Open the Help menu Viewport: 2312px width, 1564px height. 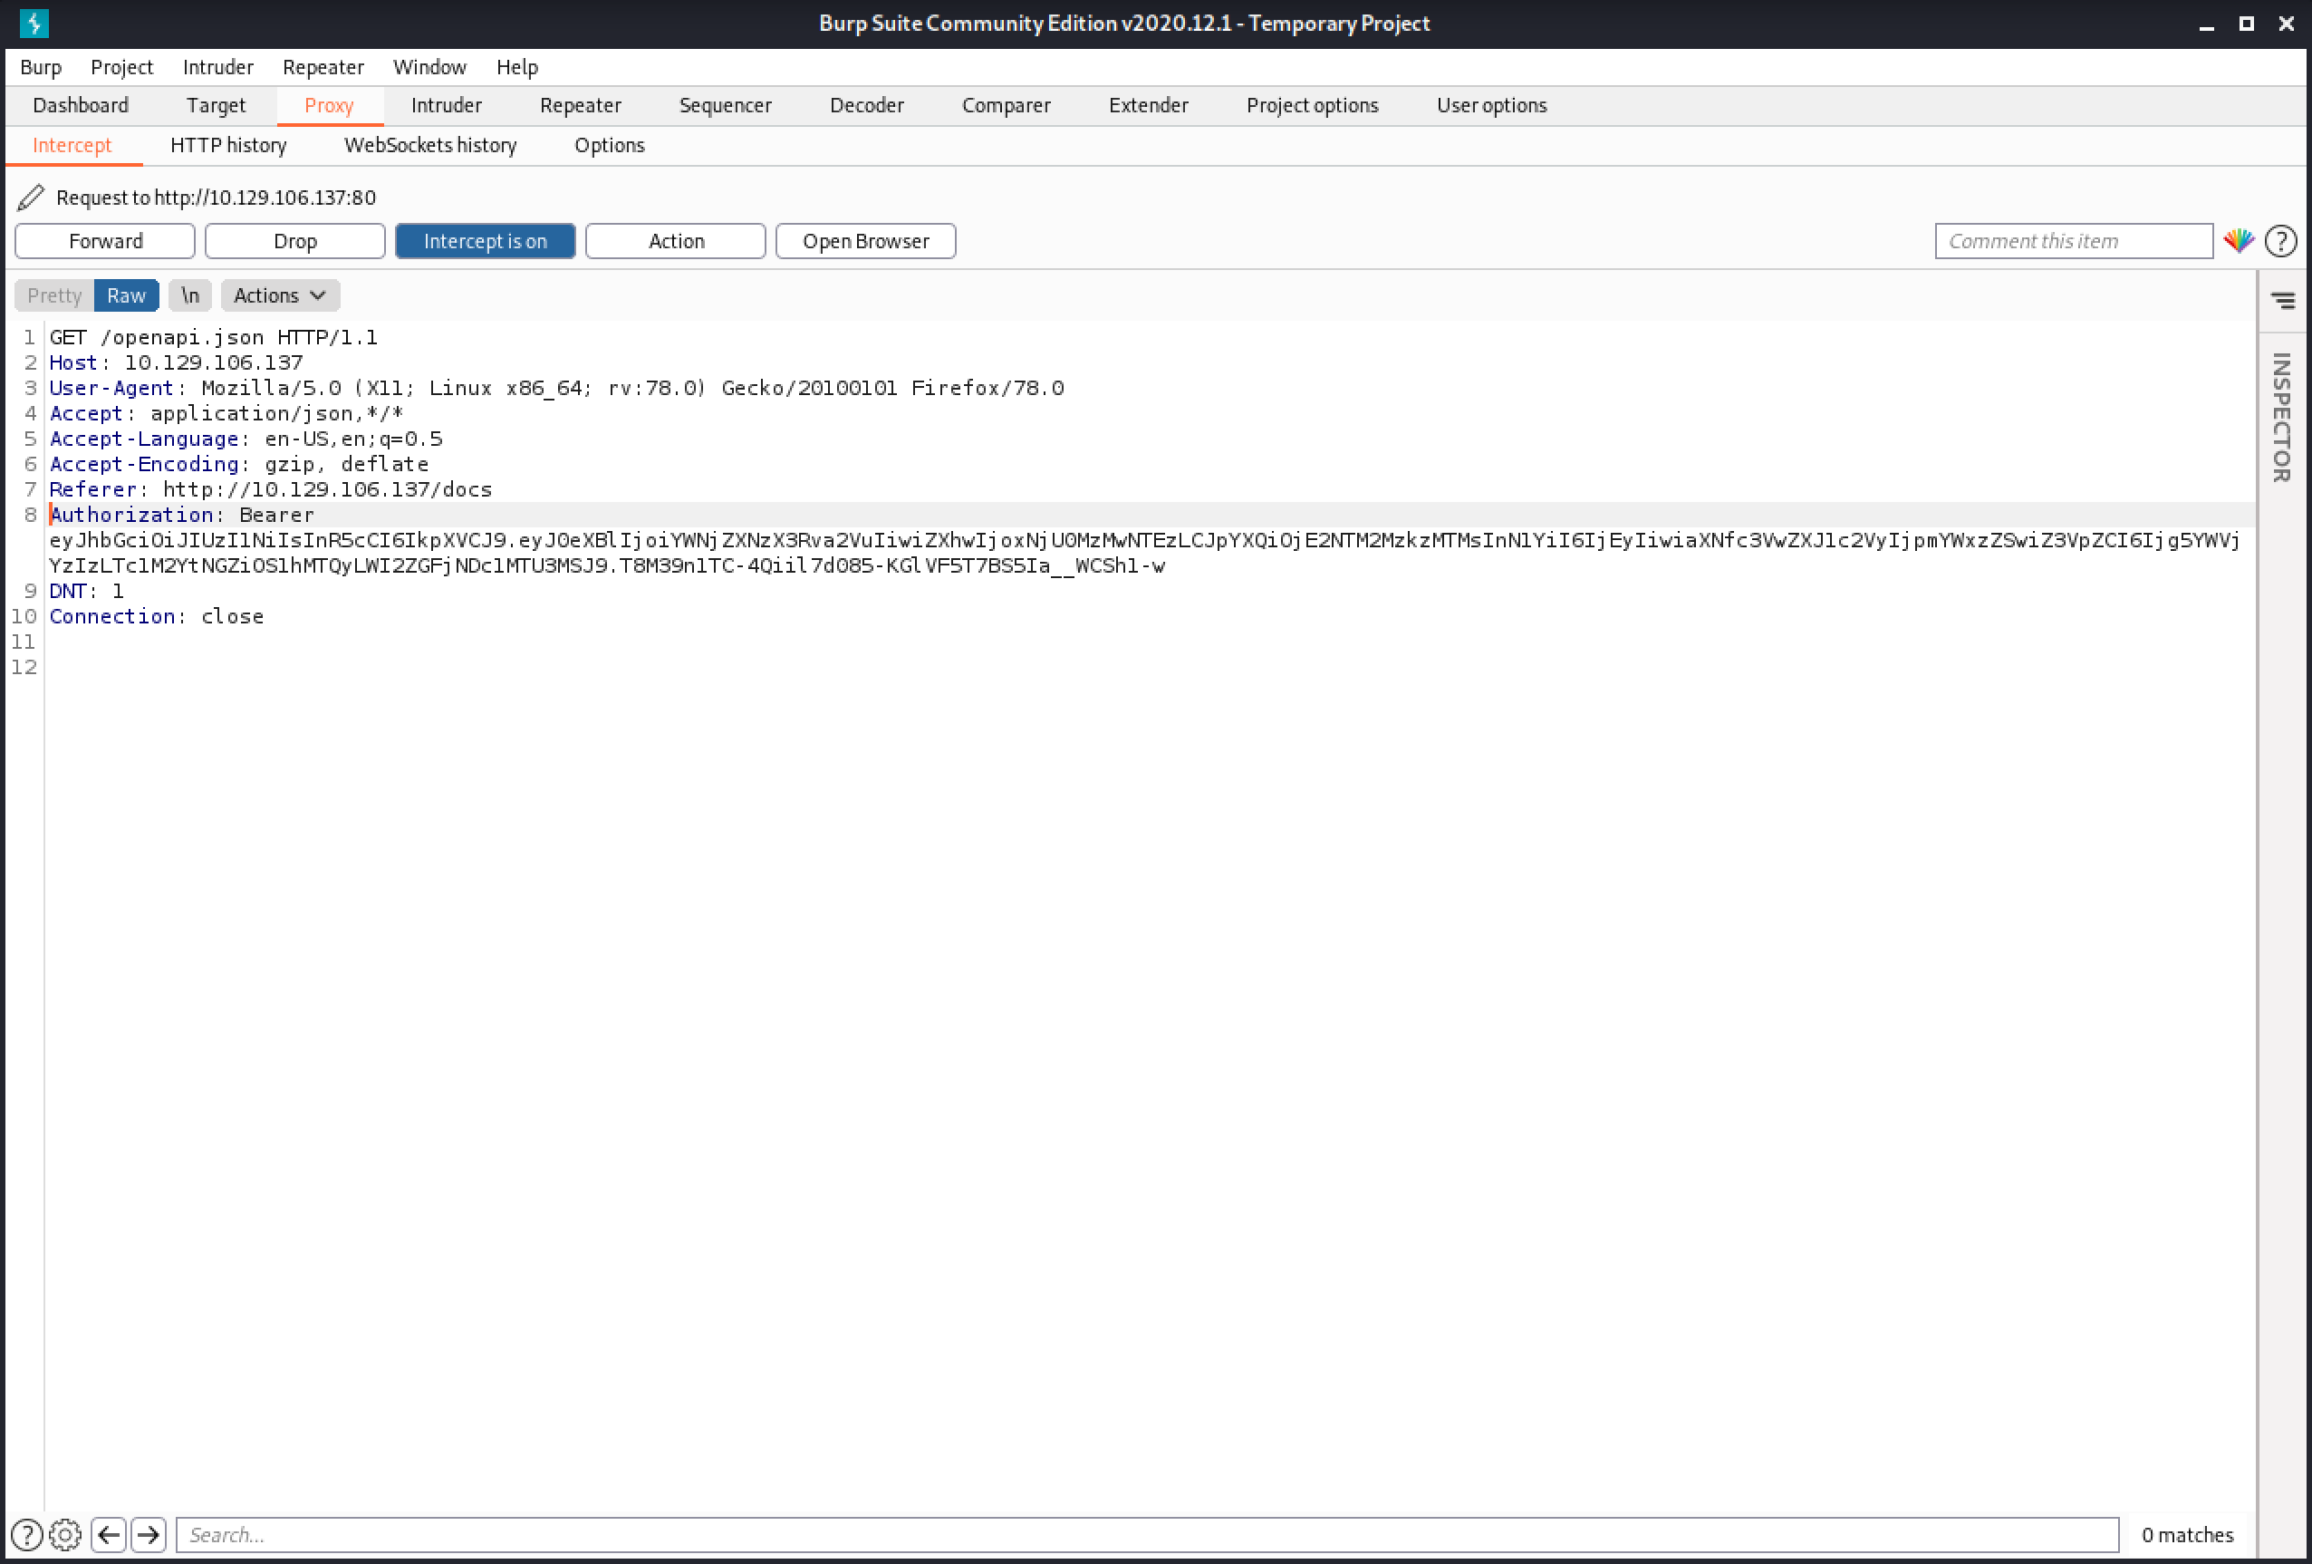(x=517, y=67)
